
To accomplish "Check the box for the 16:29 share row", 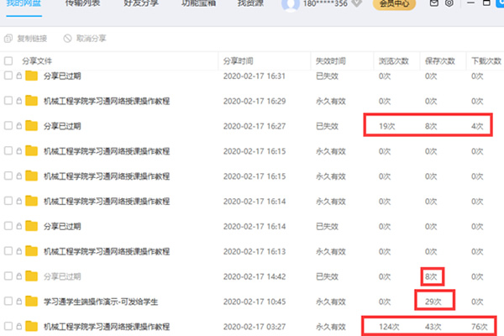I will point(8,101).
